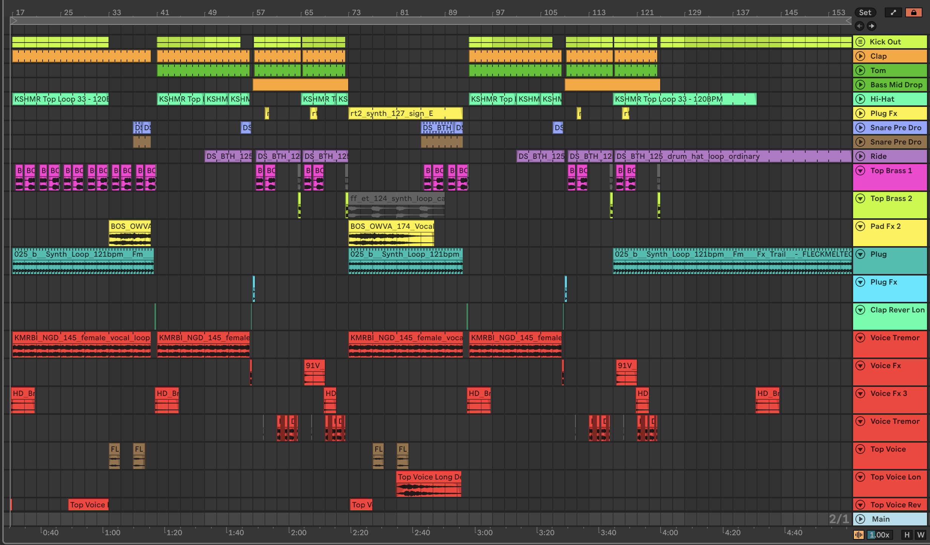Collapse the Top Brass 1 track
Image resolution: width=930 pixels, height=545 pixels.
pos(860,171)
